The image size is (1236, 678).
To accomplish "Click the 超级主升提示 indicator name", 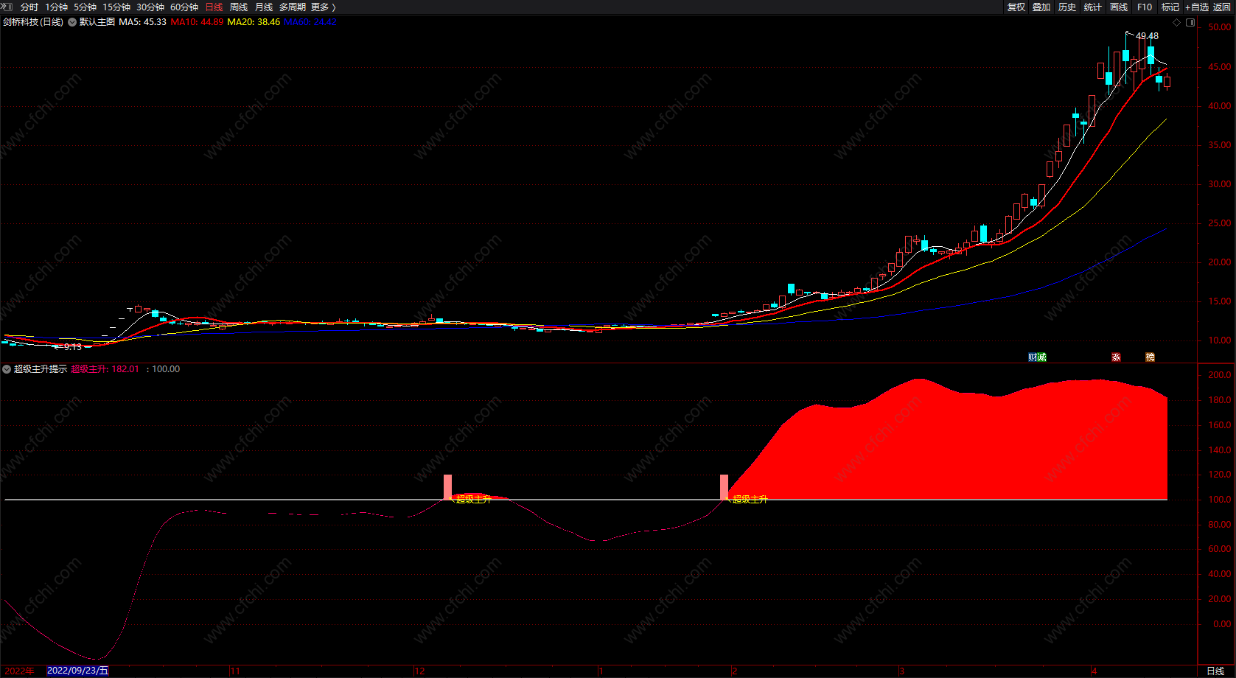I will 41,369.
